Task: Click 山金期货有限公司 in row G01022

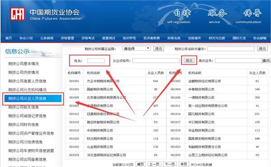Action: (100, 147)
